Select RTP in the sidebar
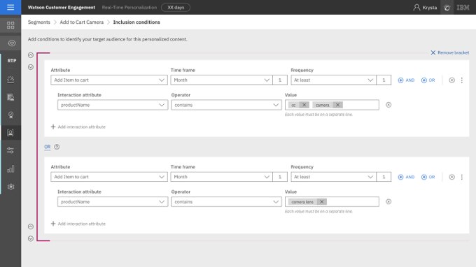Viewport: 476px width, 267px height. pyautogui.click(x=11, y=61)
